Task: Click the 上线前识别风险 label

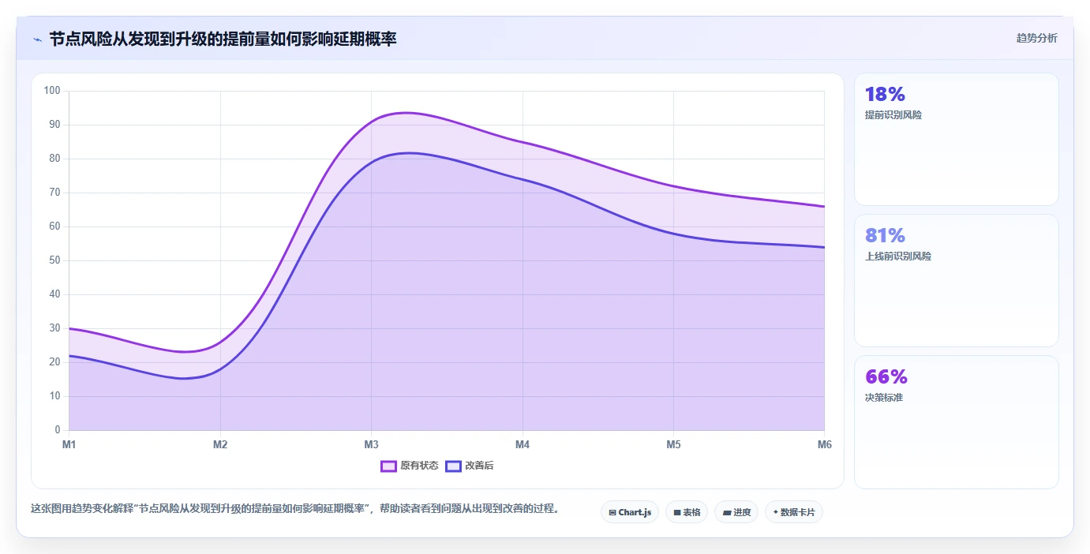Action: click(x=898, y=256)
